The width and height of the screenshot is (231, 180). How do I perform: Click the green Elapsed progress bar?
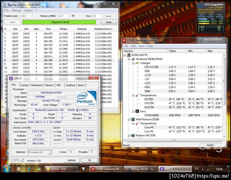pos(60,22)
